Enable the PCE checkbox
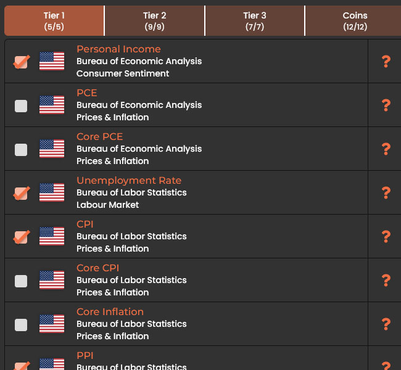The height and width of the screenshot is (370, 401). (x=21, y=105)
